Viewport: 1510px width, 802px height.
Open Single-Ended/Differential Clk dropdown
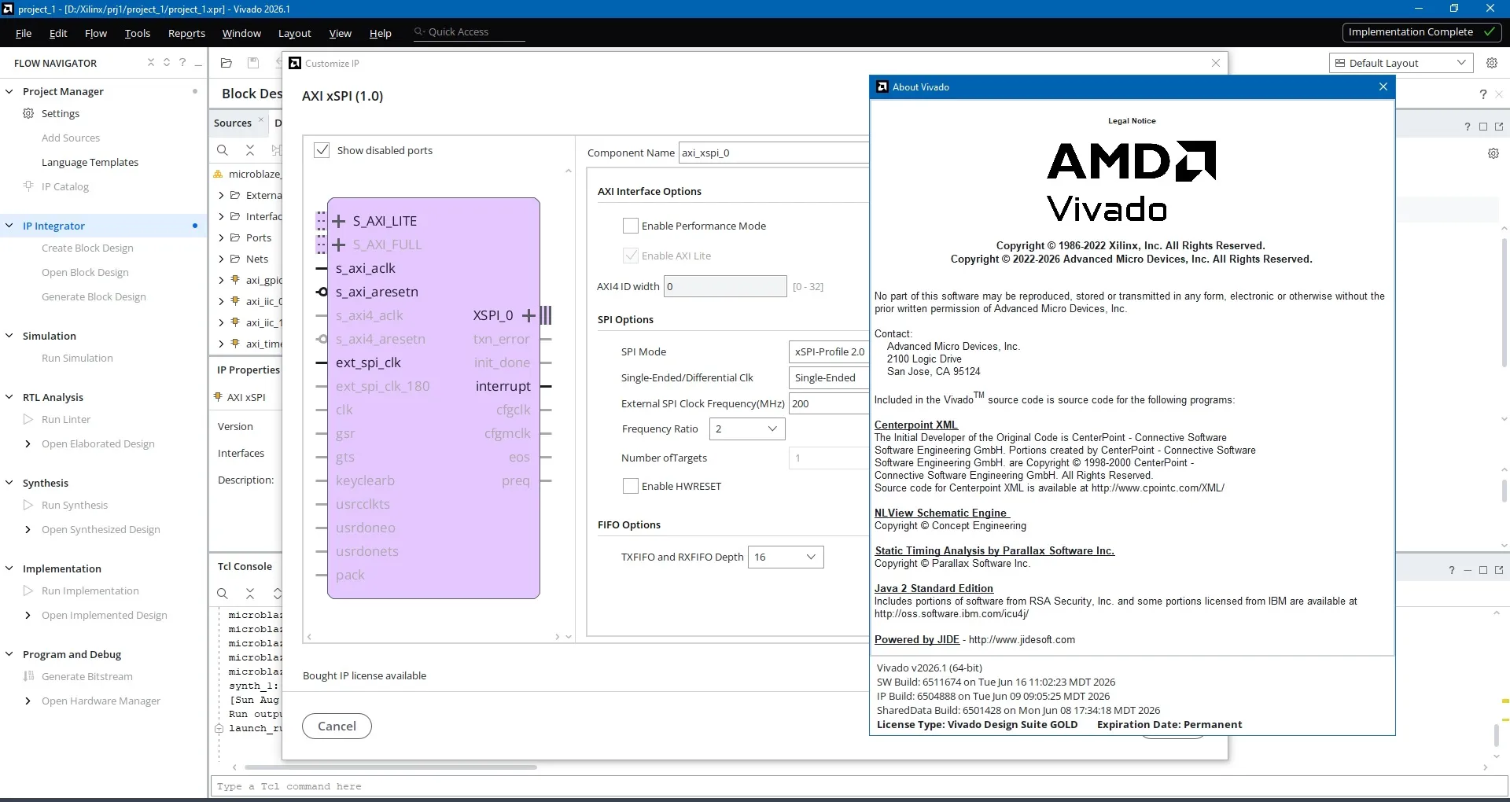pyautogui.click(x=829, y=378)
